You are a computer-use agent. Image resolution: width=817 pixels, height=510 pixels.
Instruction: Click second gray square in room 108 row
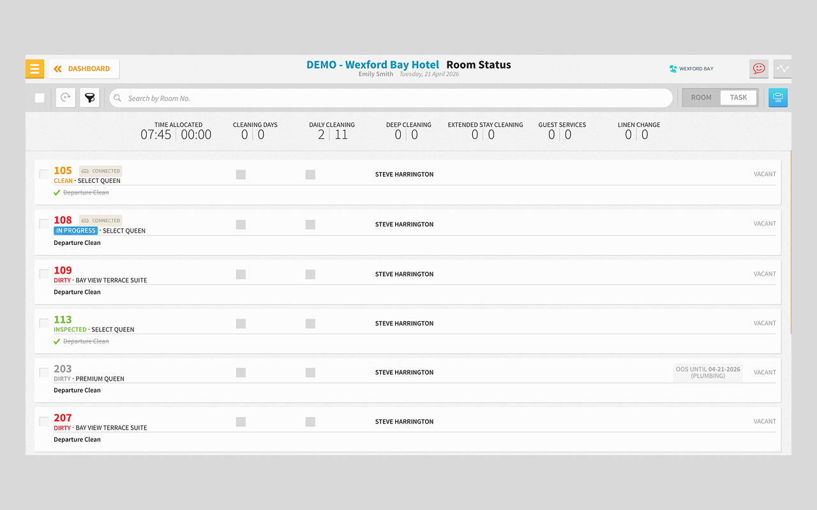point(310,224)
